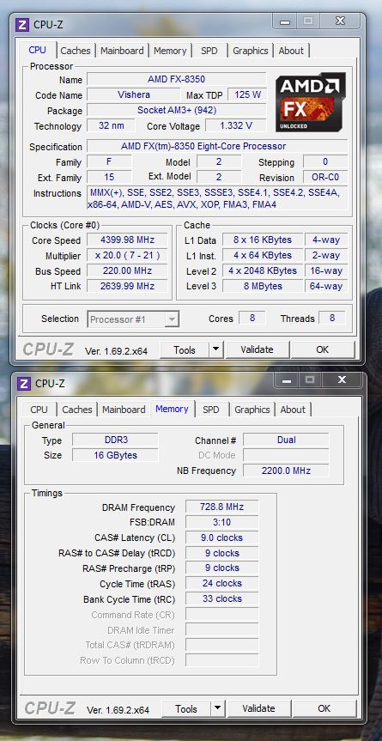The image size is (382, 741).
Task: Open Caches tab in the bottom CPU-Z window
Action: pos(77,410)
